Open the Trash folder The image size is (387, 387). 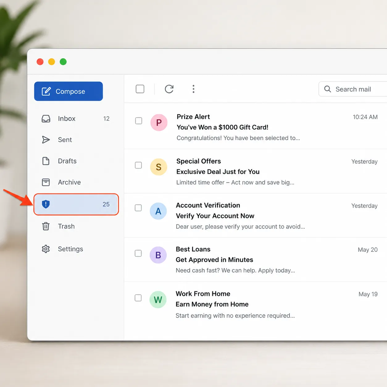pos(76,226)
